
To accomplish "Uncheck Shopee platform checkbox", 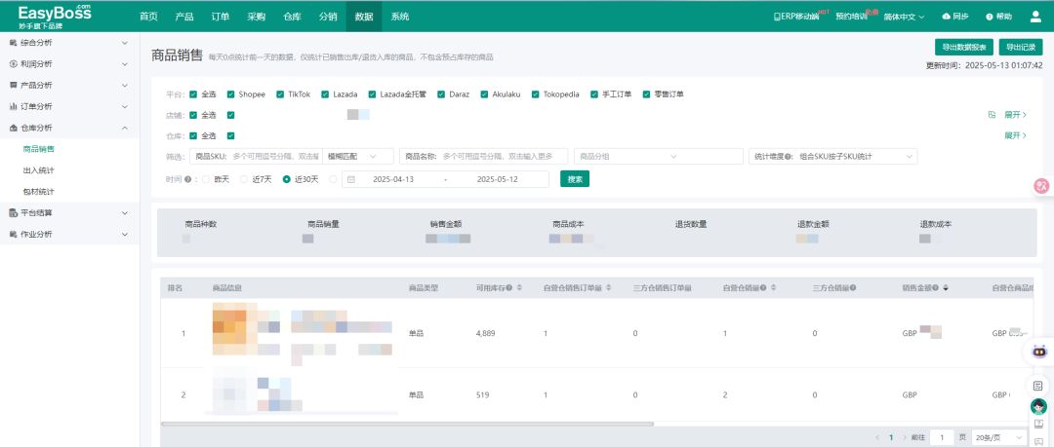I will click(230, 93).
